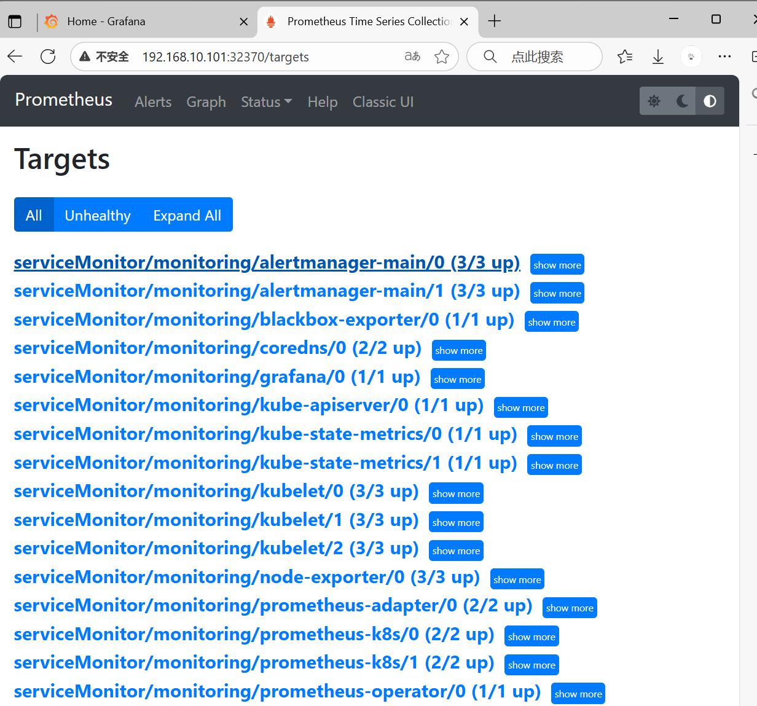This screenshot has width=757, height=706.
Task: Click the search box next to the address bar
Action: point(535,57)
